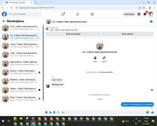
Task: Attach a photo with the image icon
Action: (x=50, y=112)
